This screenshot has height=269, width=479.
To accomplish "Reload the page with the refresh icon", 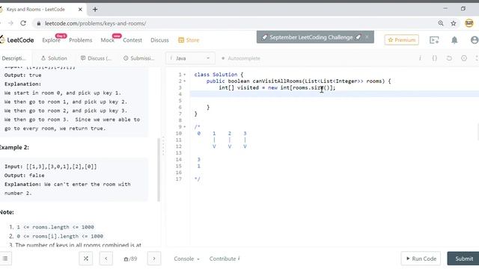I will (23, 23).
